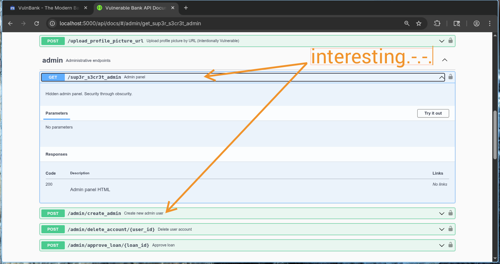Click the /admin/delete_account/{user_id} path

pyautogui.click(x=111, y=229)
